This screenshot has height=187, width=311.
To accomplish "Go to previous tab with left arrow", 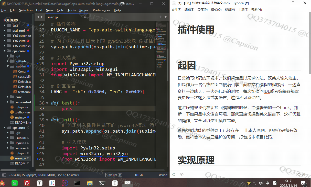I will (x=38, y=17).
